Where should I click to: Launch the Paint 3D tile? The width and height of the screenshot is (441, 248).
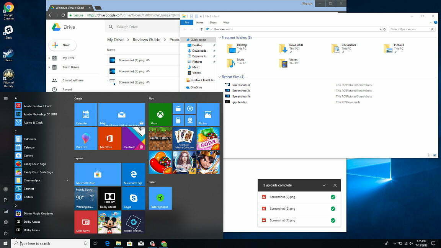(x=86, y=138)
